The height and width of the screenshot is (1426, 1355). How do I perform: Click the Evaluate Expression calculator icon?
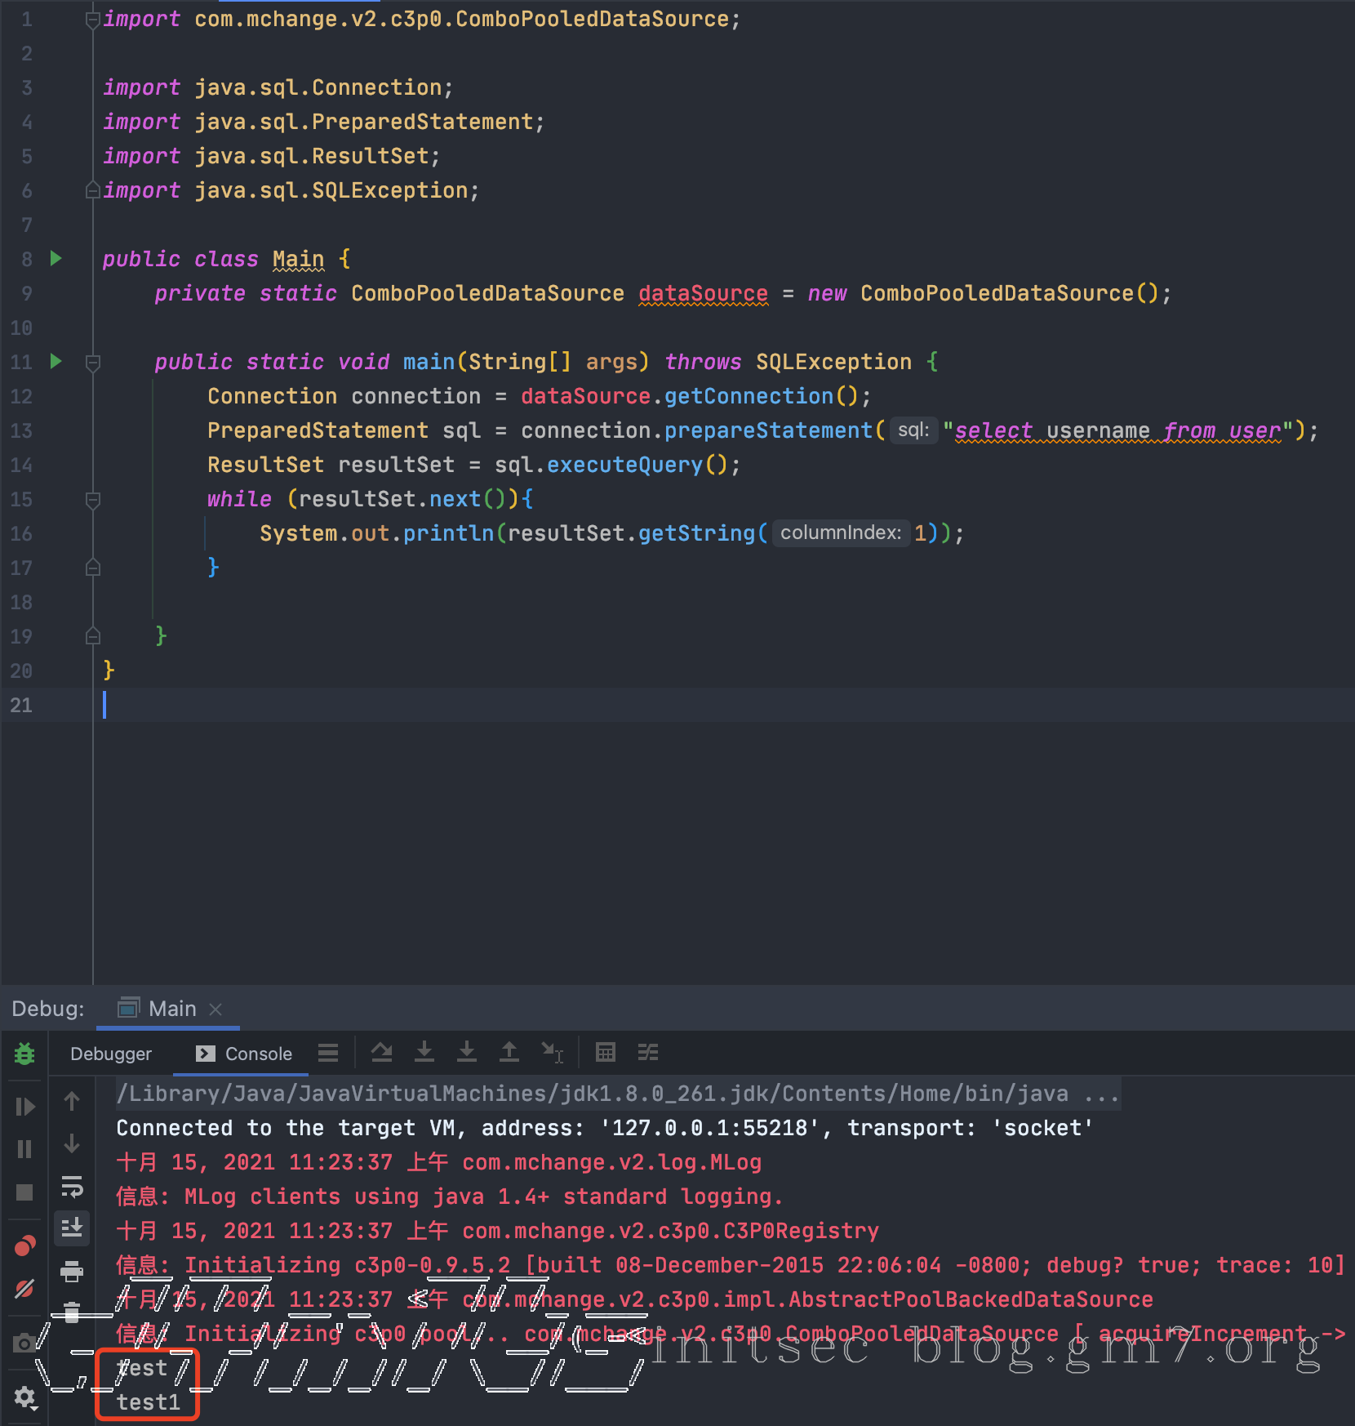[605, 1053]
